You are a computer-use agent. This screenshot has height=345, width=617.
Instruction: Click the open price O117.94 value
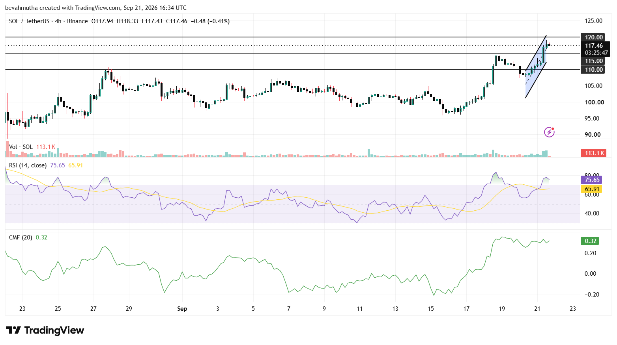[102, 21]
